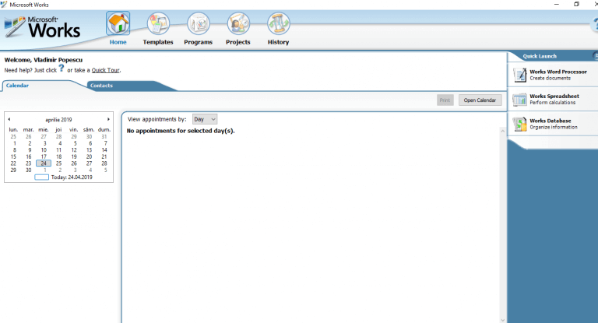Click the blue help question mark

point(62,68)
